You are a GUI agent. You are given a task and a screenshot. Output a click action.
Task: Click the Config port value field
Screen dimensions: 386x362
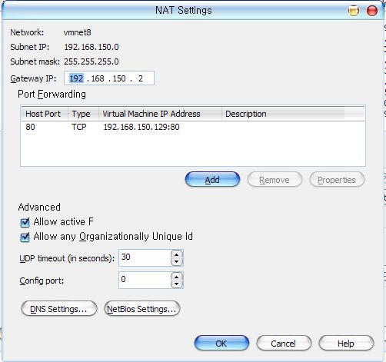(145, 280)
